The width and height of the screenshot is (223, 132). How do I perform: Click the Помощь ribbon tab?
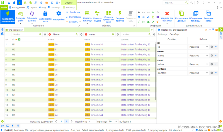pyautogui.click(x=54, y=8)
